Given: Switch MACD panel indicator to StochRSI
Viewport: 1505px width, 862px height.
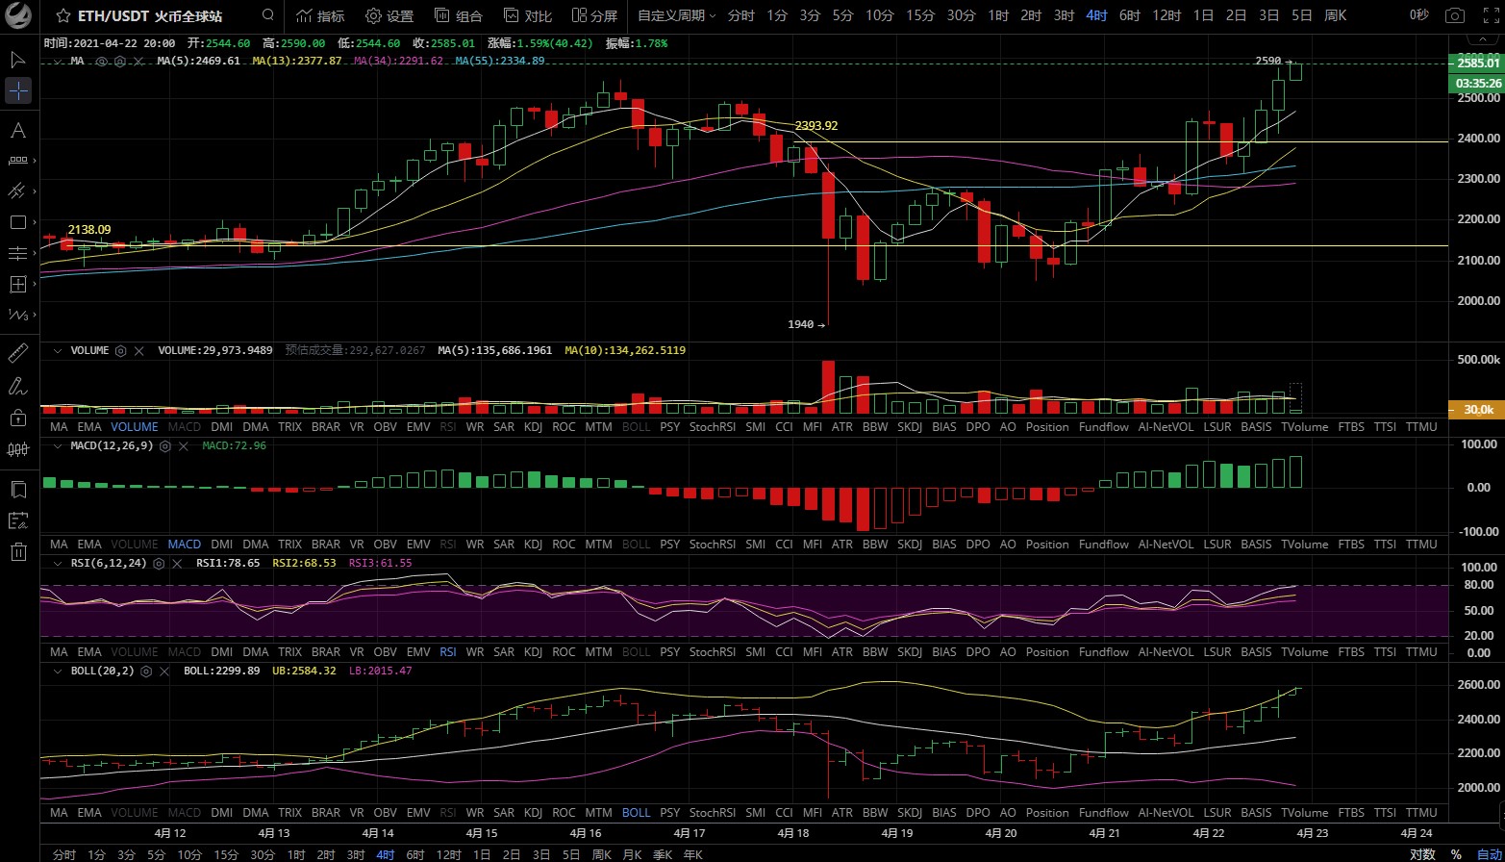Looking at the screenshot, I should [x=712, y=544].
